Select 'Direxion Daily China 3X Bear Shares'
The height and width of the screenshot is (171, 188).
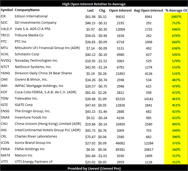coord(43,73)
